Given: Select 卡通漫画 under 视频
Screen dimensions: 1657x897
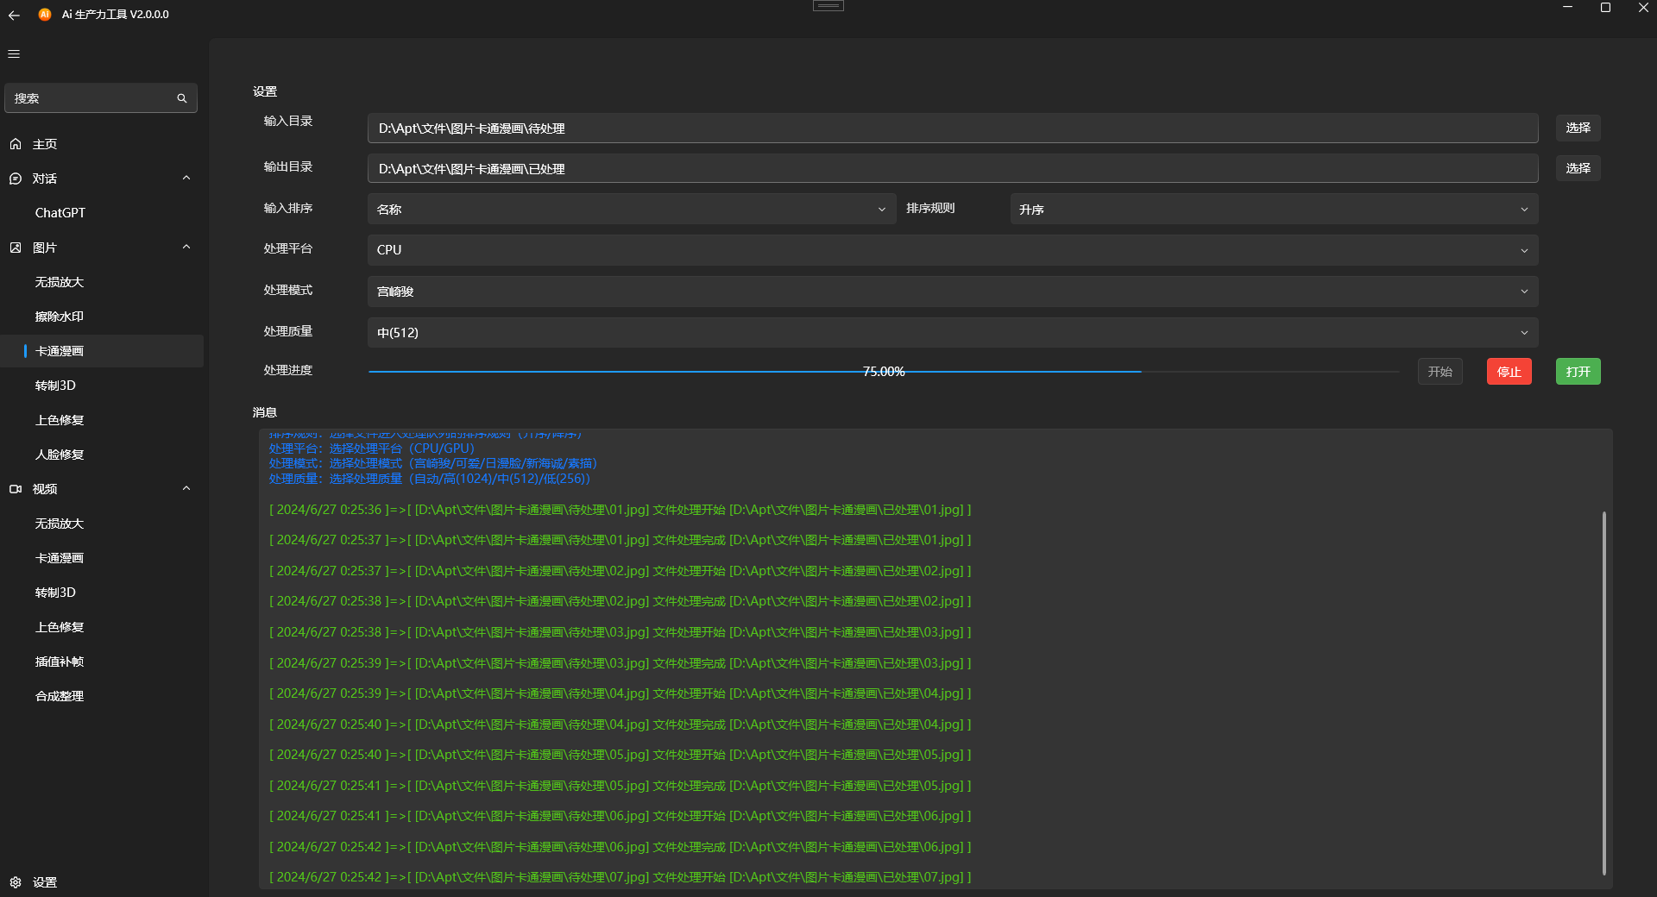Looking at the screenshot, I should pyautogui.click(x=102, y=558).
